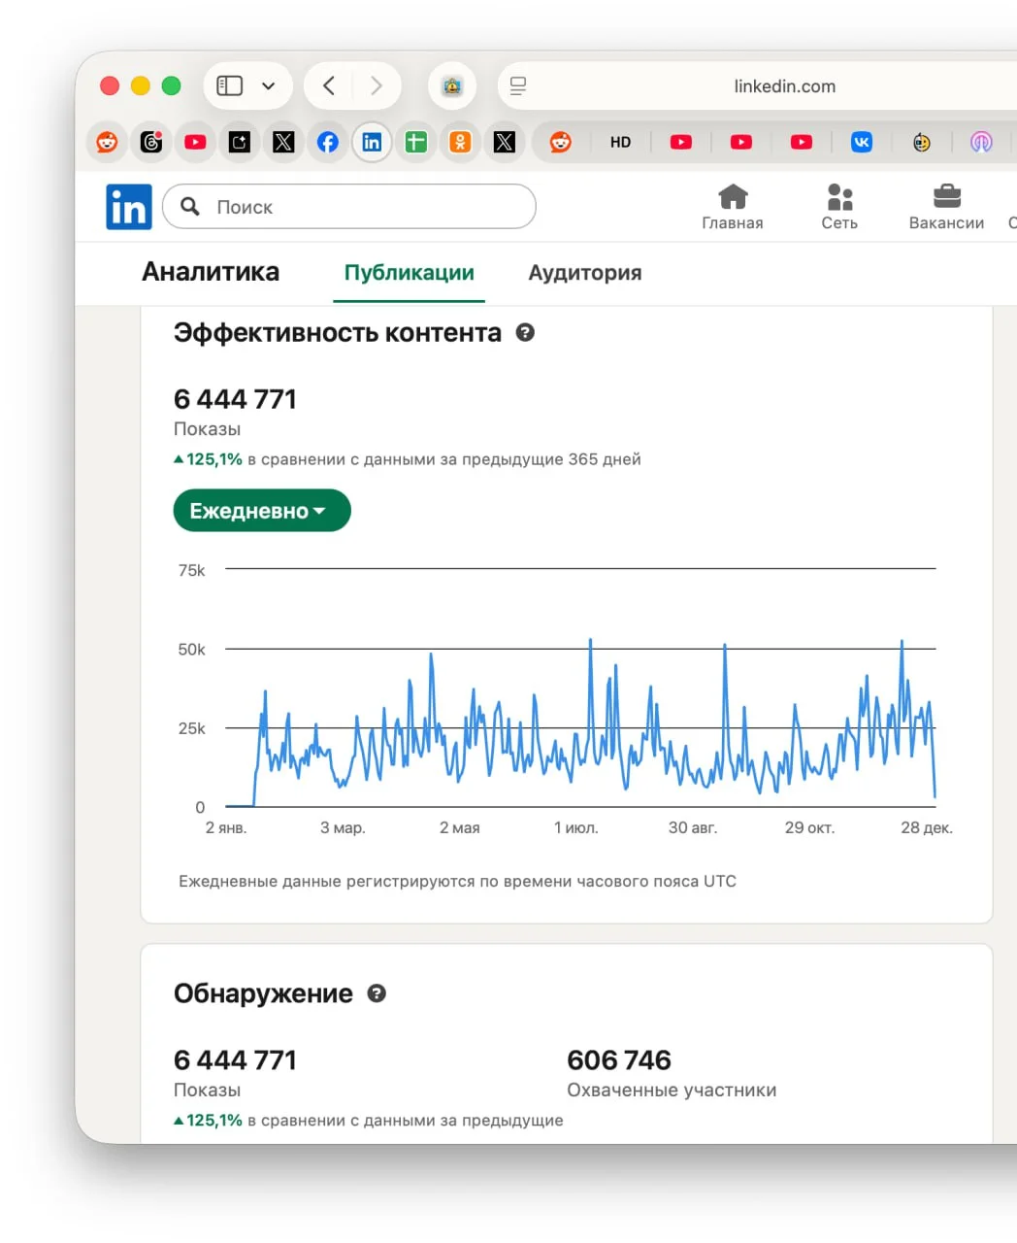Switch to the Аудитория tab
Screen dimensions: 1017x1243
pyautogui.click(x=584, y=273)
